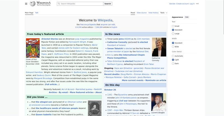Switch to the Talk tab
224x116 pixels.
[37, 13]
